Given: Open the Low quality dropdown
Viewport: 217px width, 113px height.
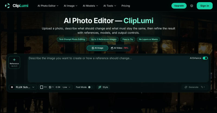Looking at the screenshot, I should coord(66,87).
